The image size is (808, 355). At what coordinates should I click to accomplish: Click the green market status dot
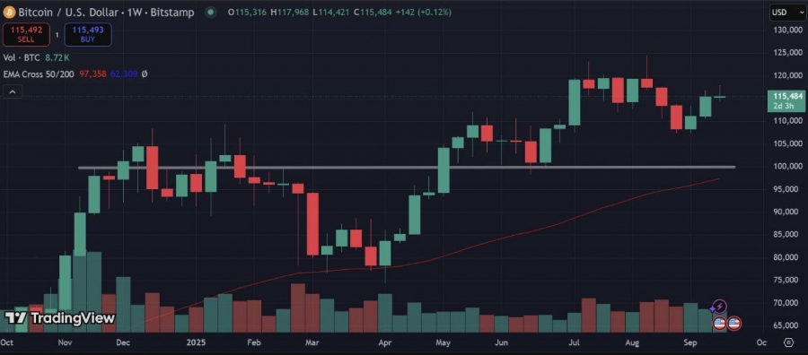(211, 12)
